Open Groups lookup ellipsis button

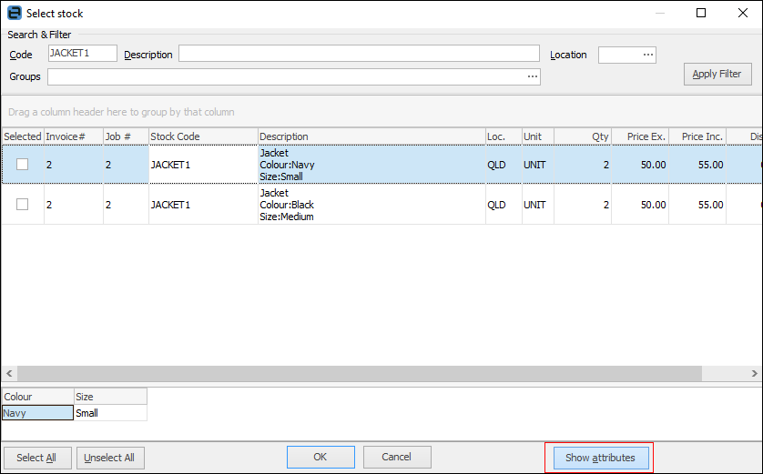tap(533, 76)
